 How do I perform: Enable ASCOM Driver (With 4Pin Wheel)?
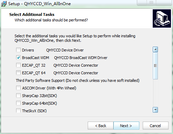click(18, 88)
